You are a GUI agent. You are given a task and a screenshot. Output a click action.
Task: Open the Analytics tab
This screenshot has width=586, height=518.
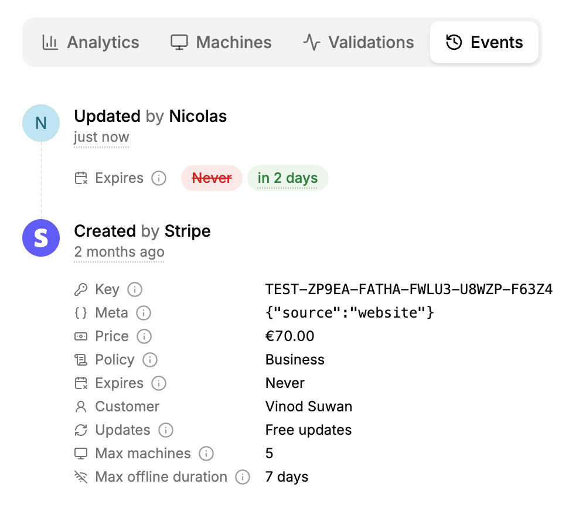click(90, 42)
